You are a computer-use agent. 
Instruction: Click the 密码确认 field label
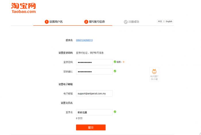pos(68,72)
